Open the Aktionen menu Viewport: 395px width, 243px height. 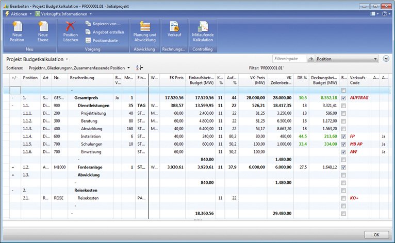pyautogui.click(x=19, y=14)
